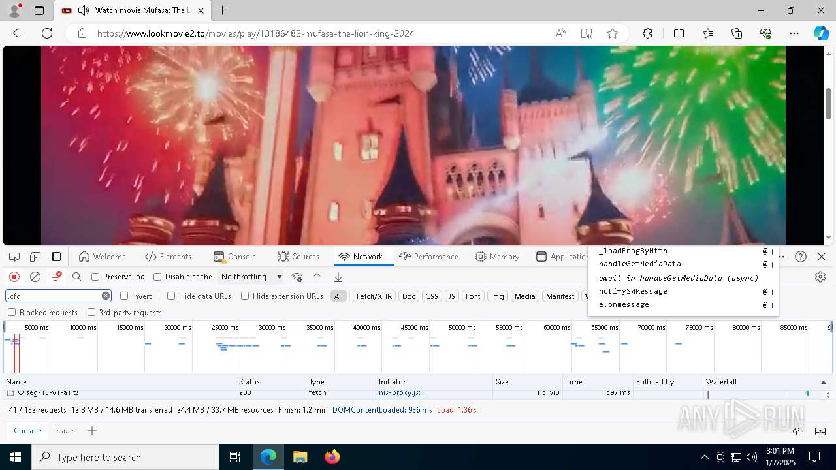Open network conditions wifi-gear icon
The image size is (836, 470).
[297, 277]
